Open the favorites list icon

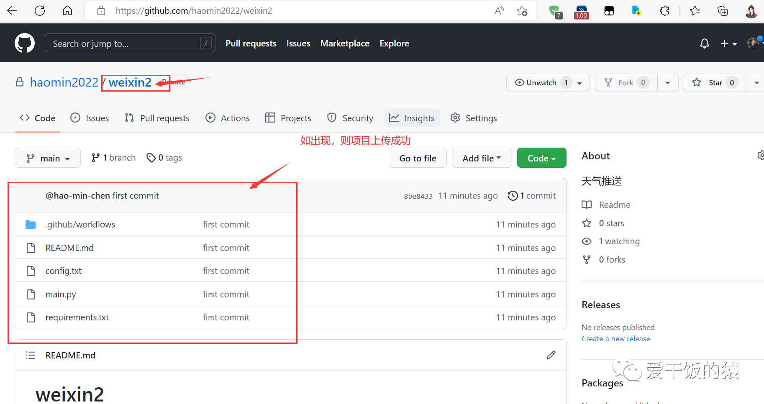[x=695, y=11]
